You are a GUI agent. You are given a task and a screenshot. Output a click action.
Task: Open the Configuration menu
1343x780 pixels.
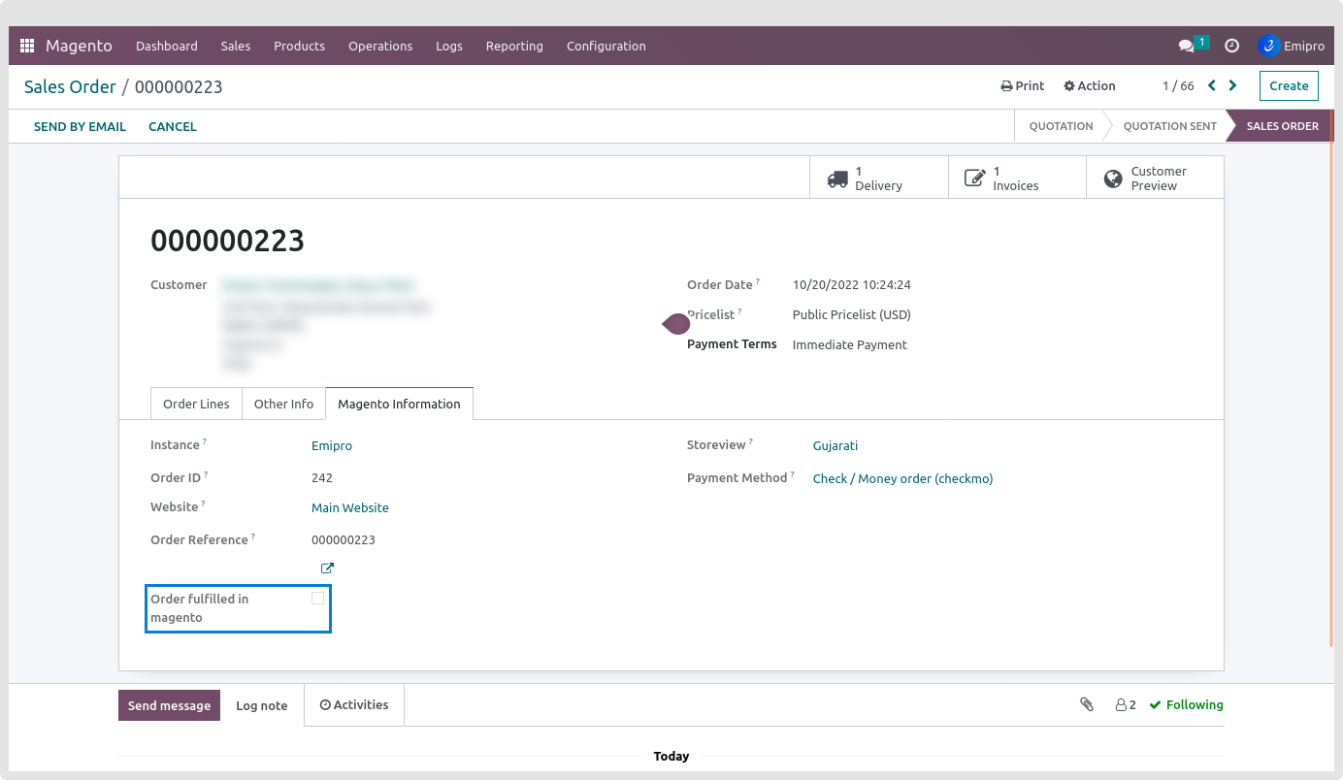[x=606, y=46]
